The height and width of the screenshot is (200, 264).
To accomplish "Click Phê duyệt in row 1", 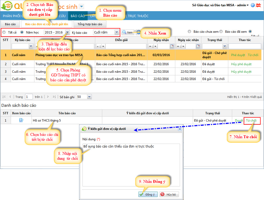I will point(238,55).
